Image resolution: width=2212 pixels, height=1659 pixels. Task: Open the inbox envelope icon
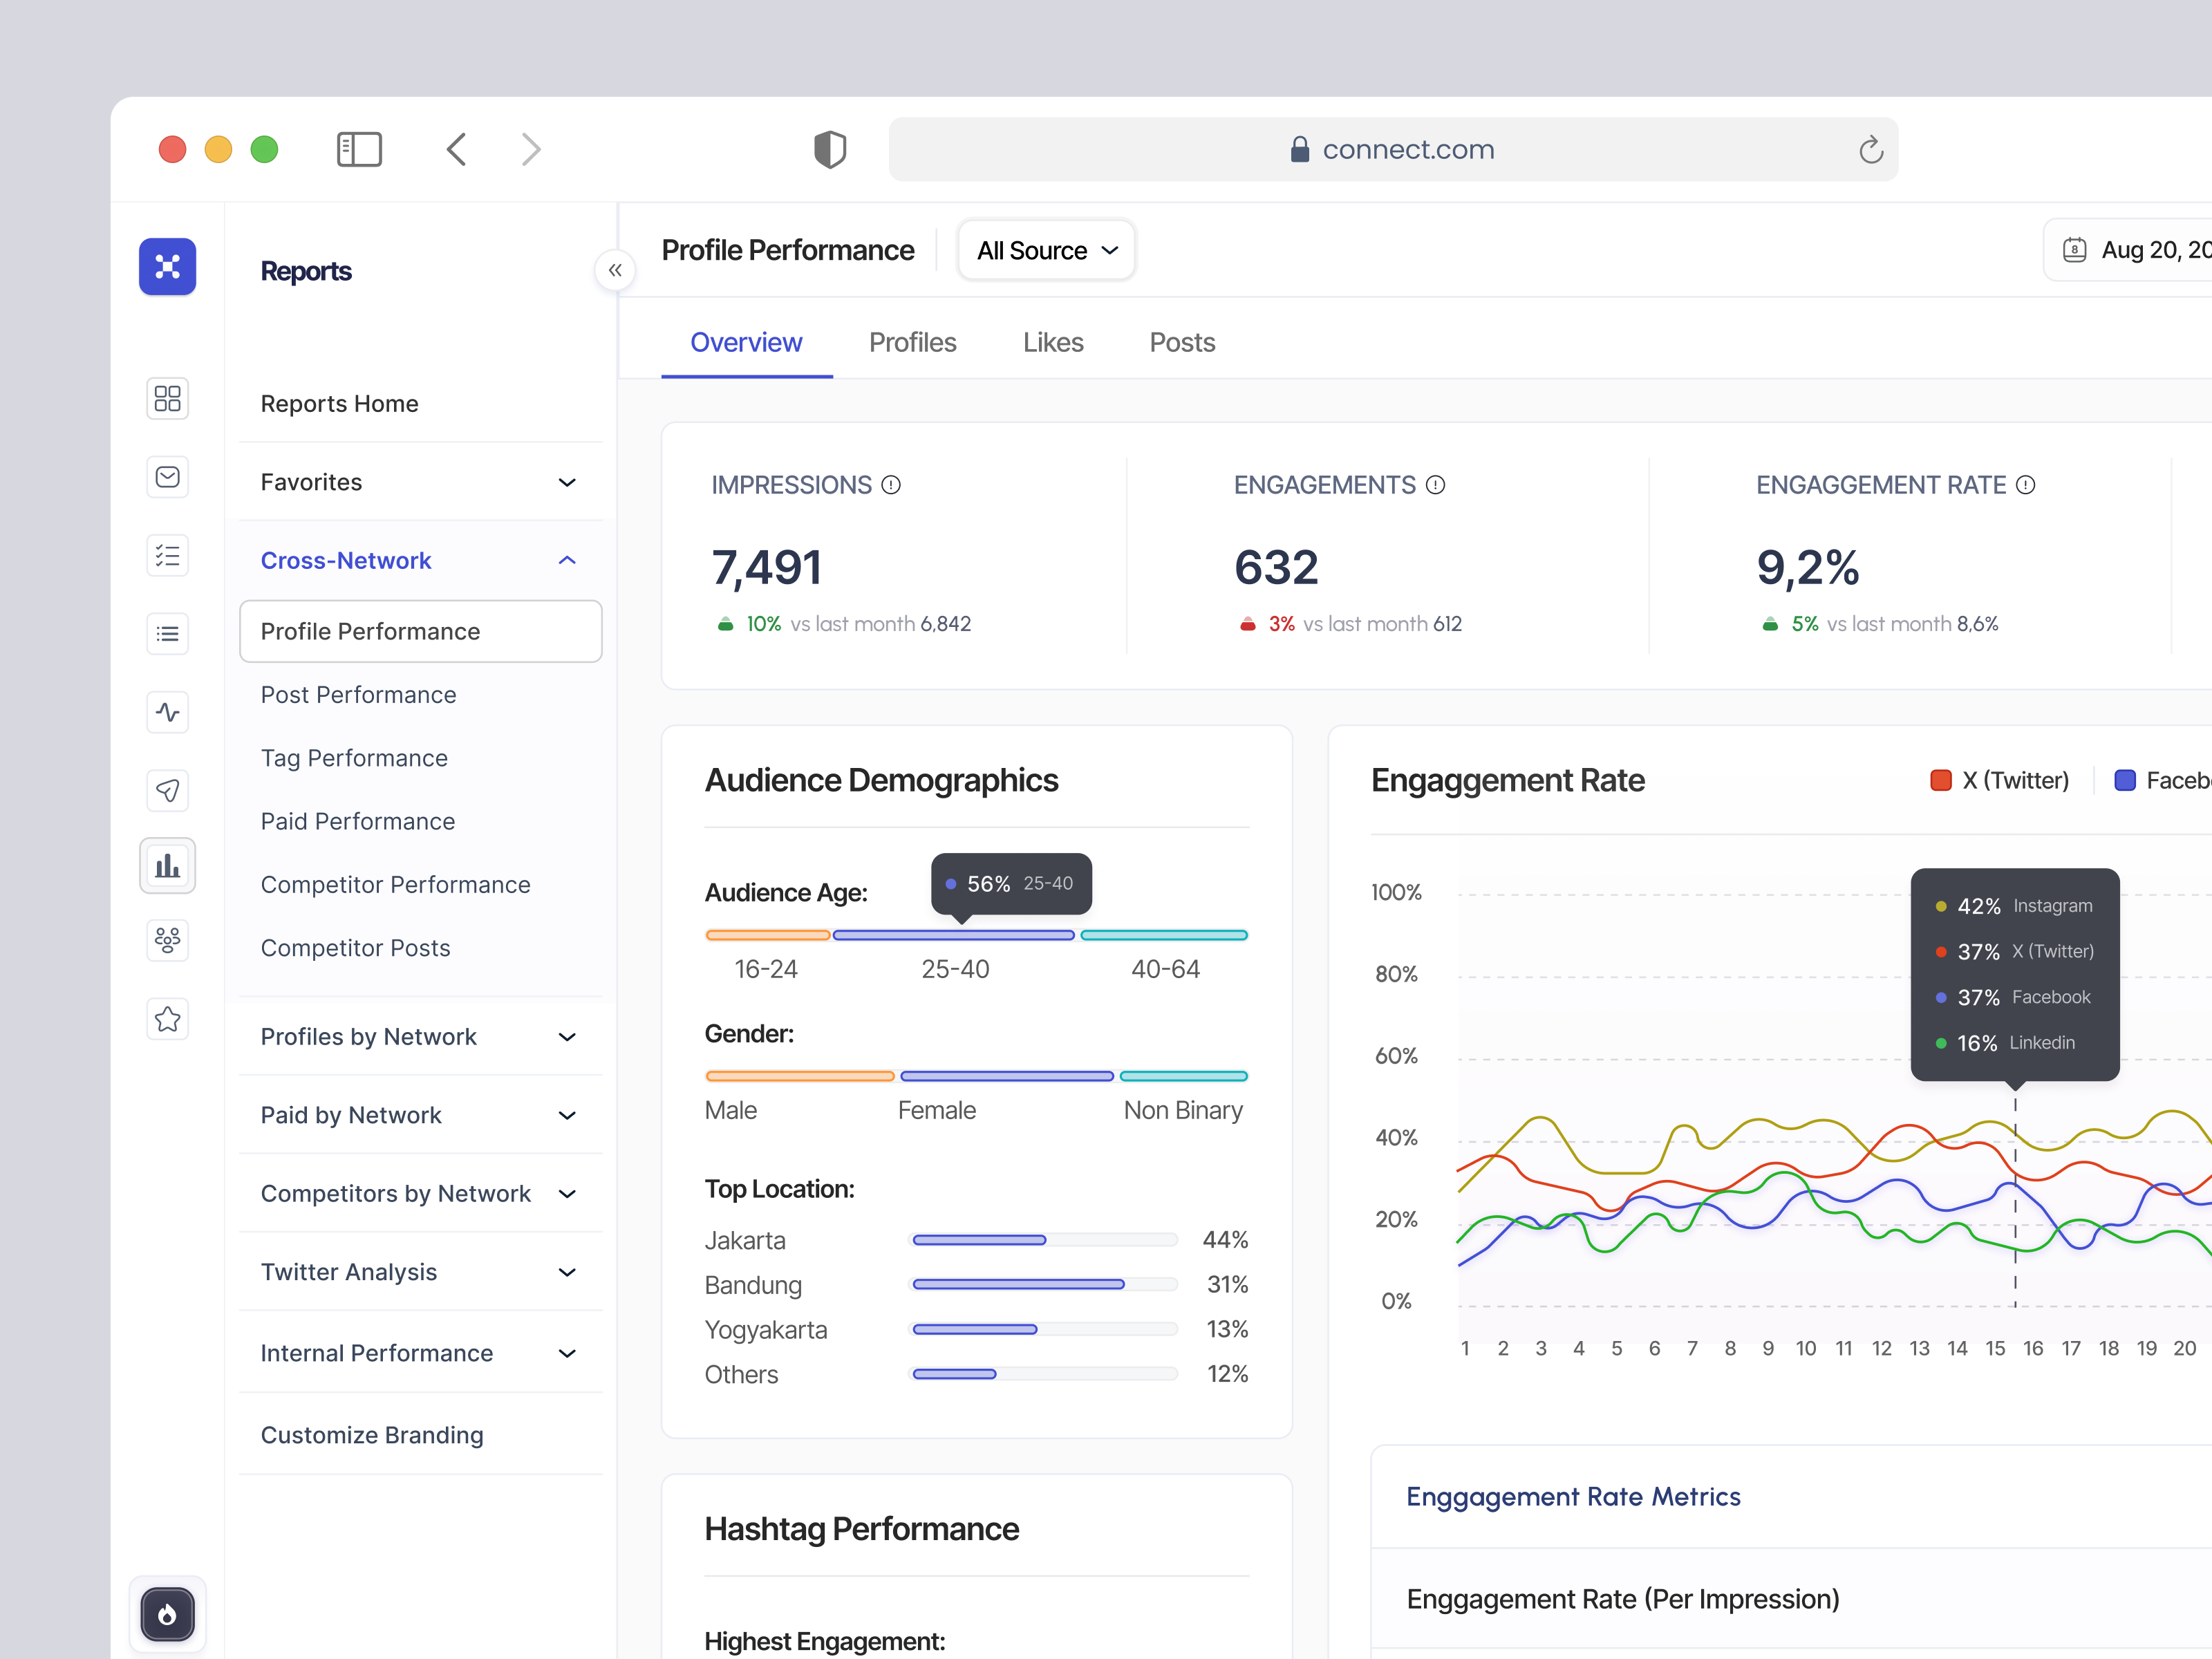pos(167,477)
